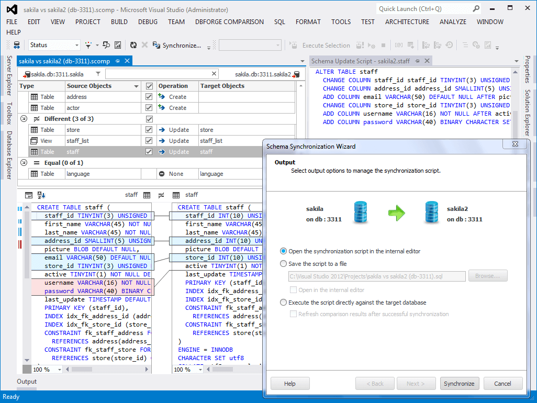Click the gray square stop execution icon

(x=384, y=45)
